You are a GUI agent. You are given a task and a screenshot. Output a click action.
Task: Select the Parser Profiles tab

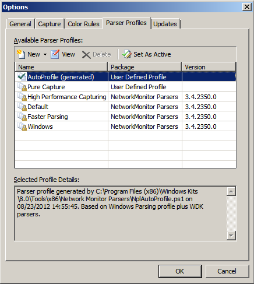126,23
